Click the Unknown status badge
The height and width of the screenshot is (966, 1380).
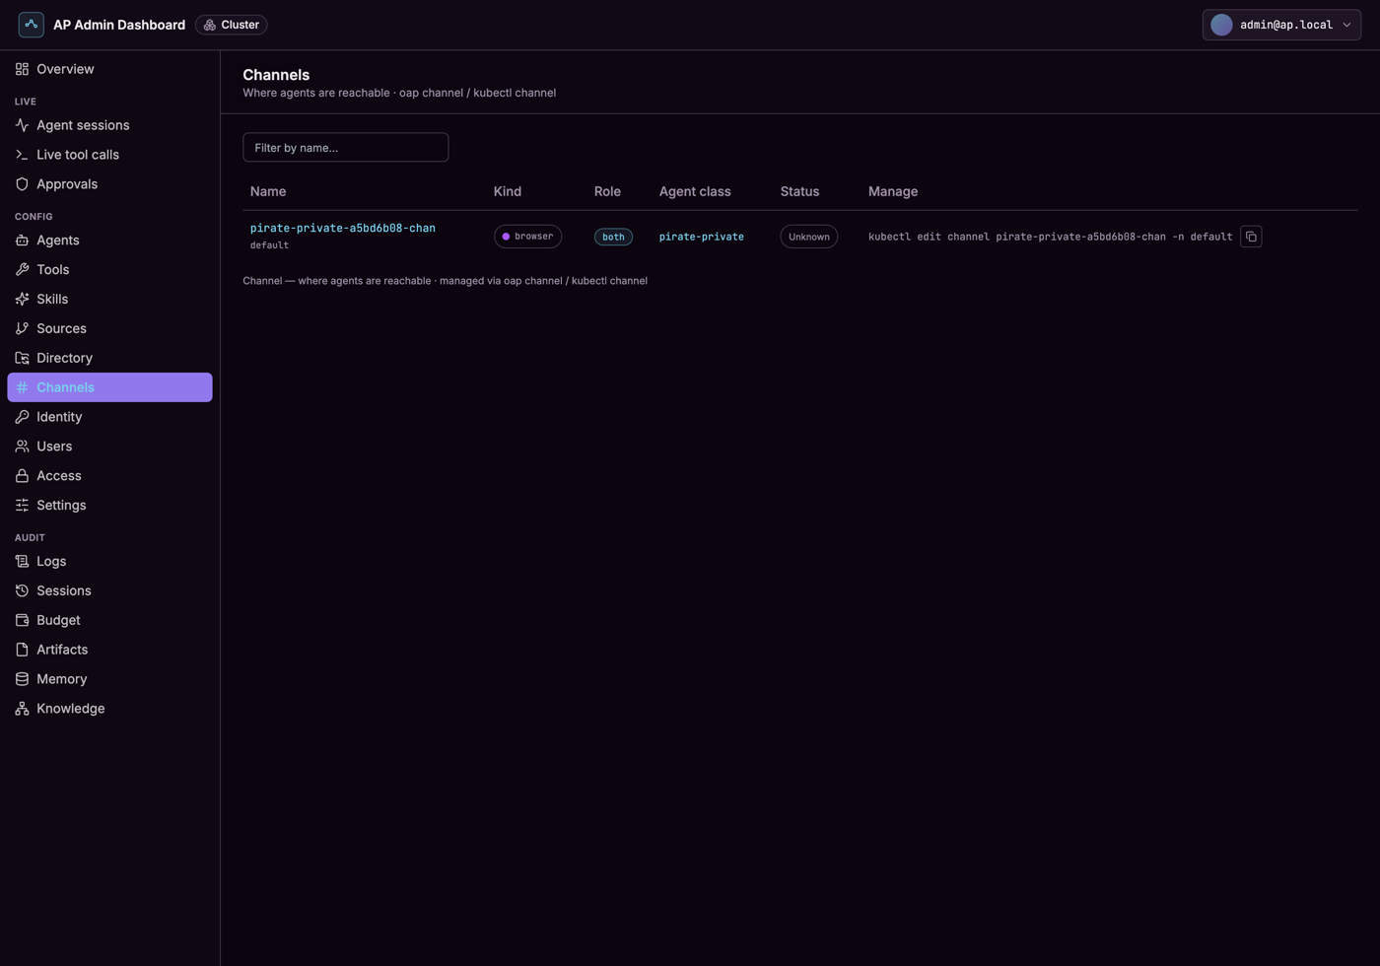808,237
